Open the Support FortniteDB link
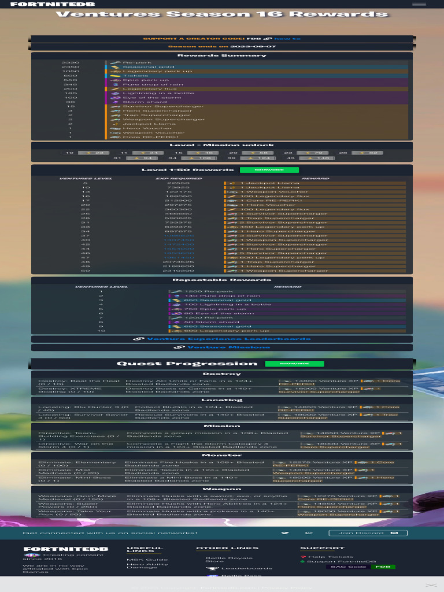 [342, 561]
